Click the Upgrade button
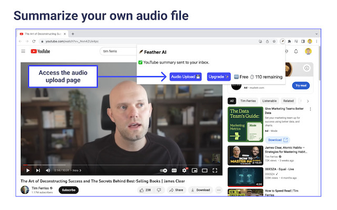337x210 pixels. [219, 77]
